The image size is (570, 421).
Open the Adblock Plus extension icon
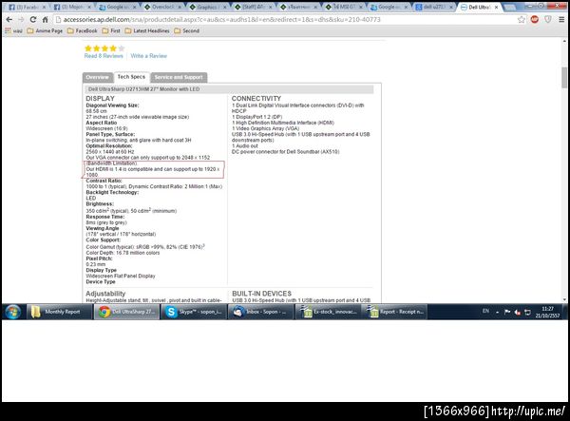click(534, 20)
